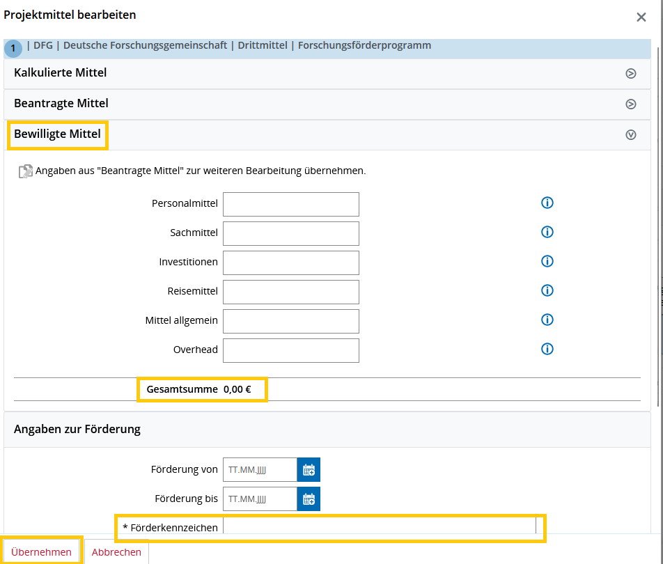The height and width of the screenshot is (564, 663).
Task: Collapse the Bewilligte Mittel section
Action: [x=630, y=135]
